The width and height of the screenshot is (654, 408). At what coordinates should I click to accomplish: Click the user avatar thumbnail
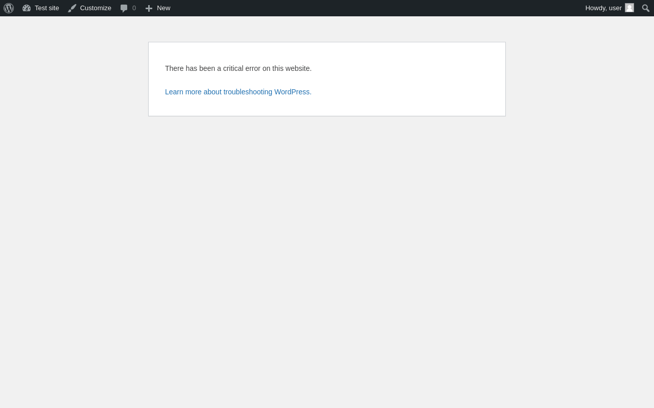pos(629,8)
